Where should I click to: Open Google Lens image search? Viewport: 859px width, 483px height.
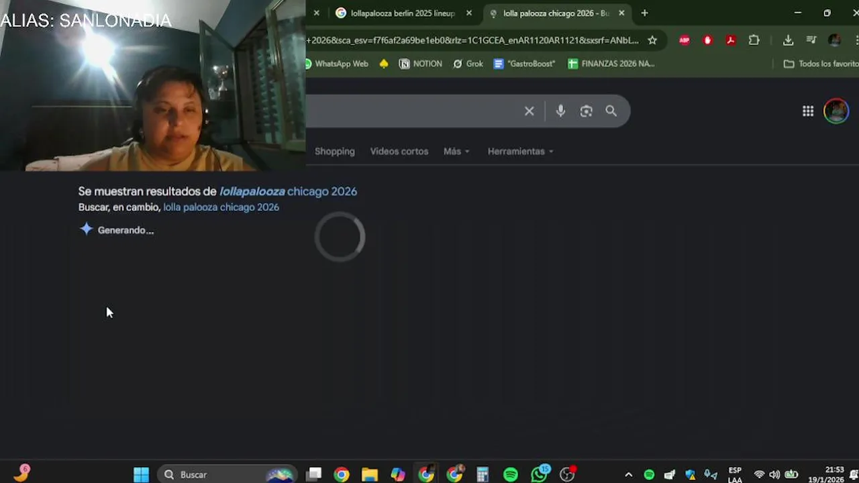pyautogui.click(x=586, y=111)
